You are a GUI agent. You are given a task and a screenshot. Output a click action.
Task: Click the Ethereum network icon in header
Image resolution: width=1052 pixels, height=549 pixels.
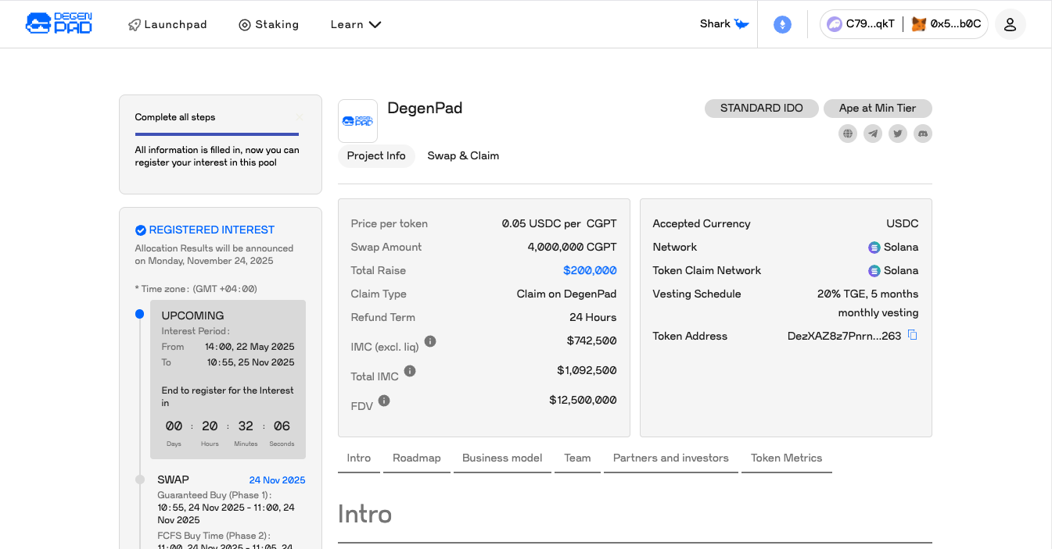coord(782,24)
